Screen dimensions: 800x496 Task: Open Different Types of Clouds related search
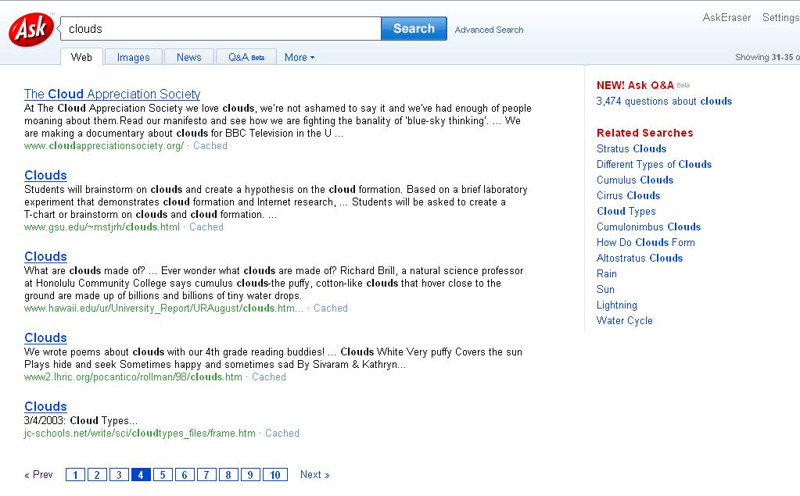tap(654, 164)
